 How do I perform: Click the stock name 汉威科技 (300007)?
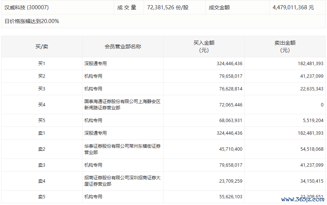coord(27,7)
